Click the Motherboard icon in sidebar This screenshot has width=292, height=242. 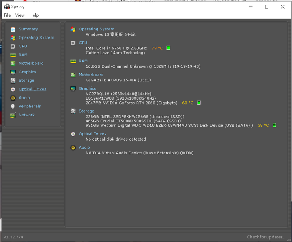pos(13,64)
